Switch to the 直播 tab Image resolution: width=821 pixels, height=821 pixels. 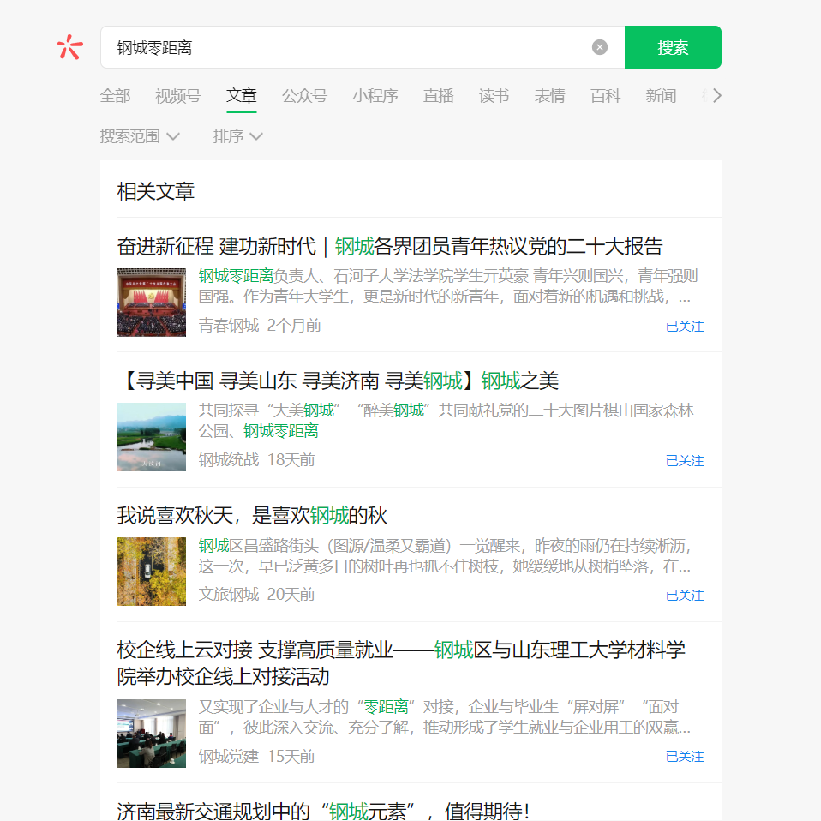pyautogui.click(x=438, y=96)
